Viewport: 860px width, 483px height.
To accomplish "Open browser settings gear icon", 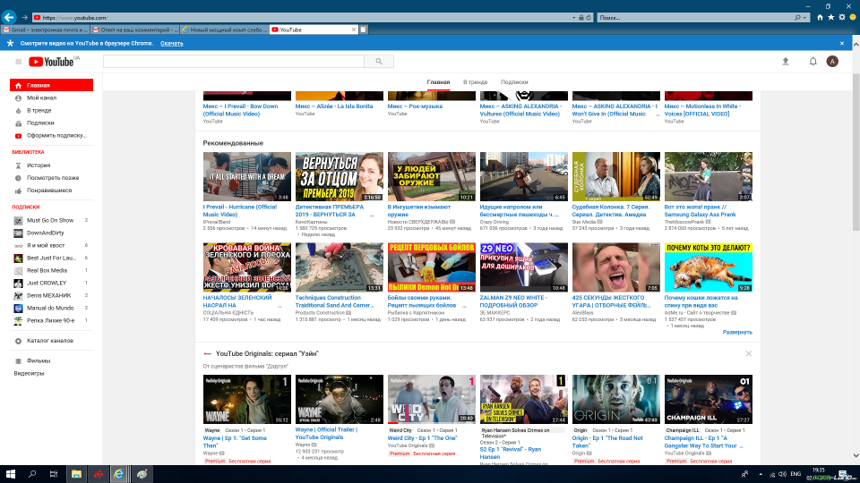I will click(842, 18).
